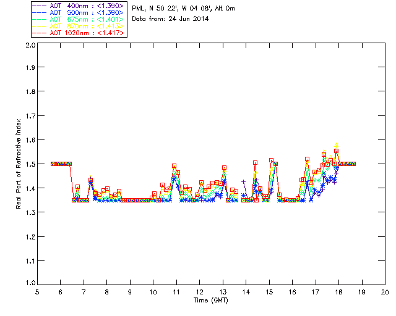Click the AOT 1020nm legend entry

79,33
